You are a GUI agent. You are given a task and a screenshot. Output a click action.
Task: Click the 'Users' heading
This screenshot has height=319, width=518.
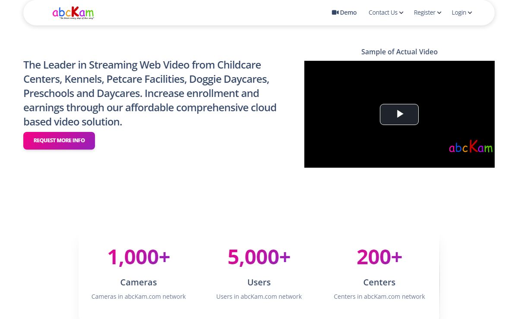(259, 282)
